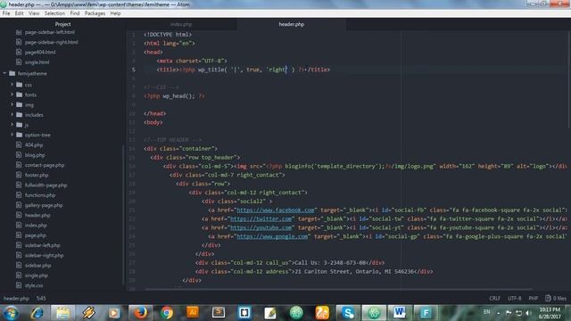
Task: Open Firefox from the taskbar
Action: tap(141, 313)
